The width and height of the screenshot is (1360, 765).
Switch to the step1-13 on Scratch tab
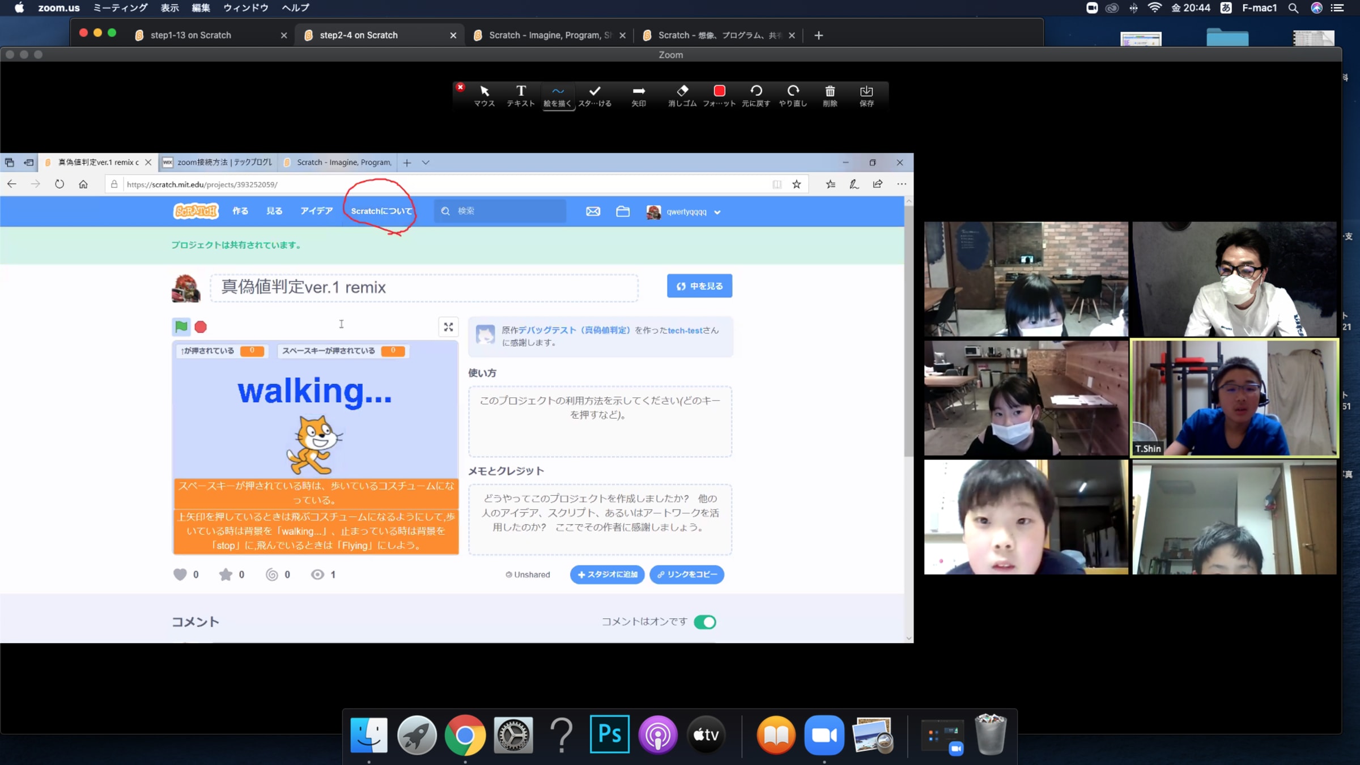pyautogui.click(x=191, y=35)
